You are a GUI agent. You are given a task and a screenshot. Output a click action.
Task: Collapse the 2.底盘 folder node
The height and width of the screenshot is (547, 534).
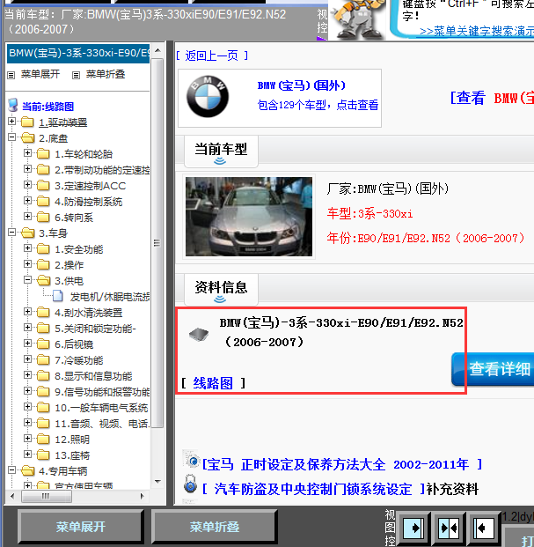pyautogui.click(x=11, y=137)
